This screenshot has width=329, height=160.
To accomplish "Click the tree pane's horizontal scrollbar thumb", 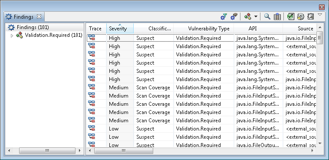I will (47, 150).
